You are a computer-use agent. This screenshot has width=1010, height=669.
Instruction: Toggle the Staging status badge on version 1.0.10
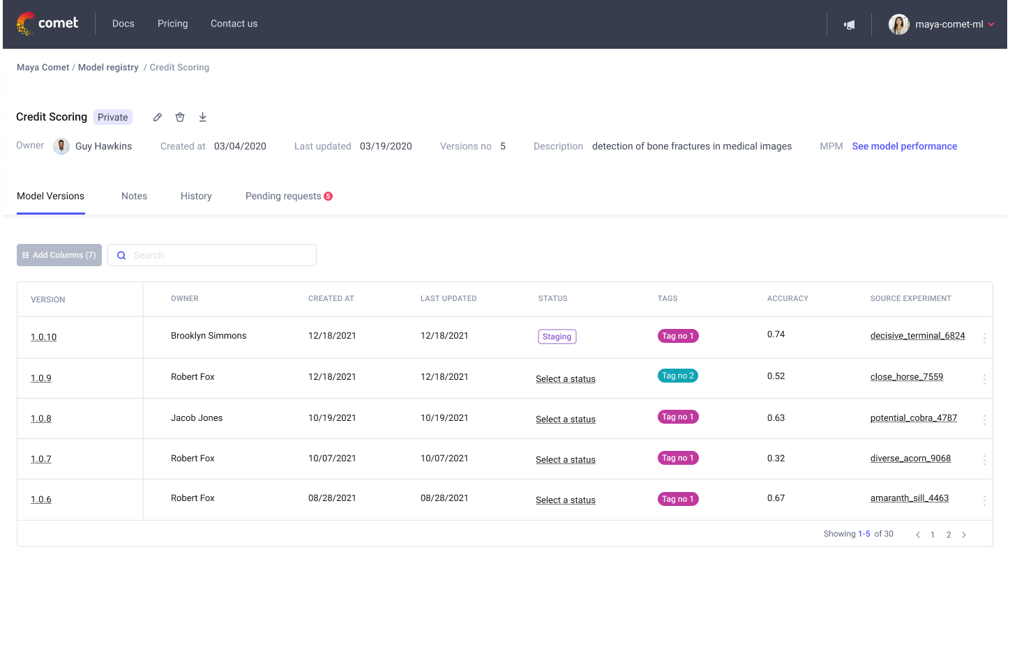tap(557, 336)
